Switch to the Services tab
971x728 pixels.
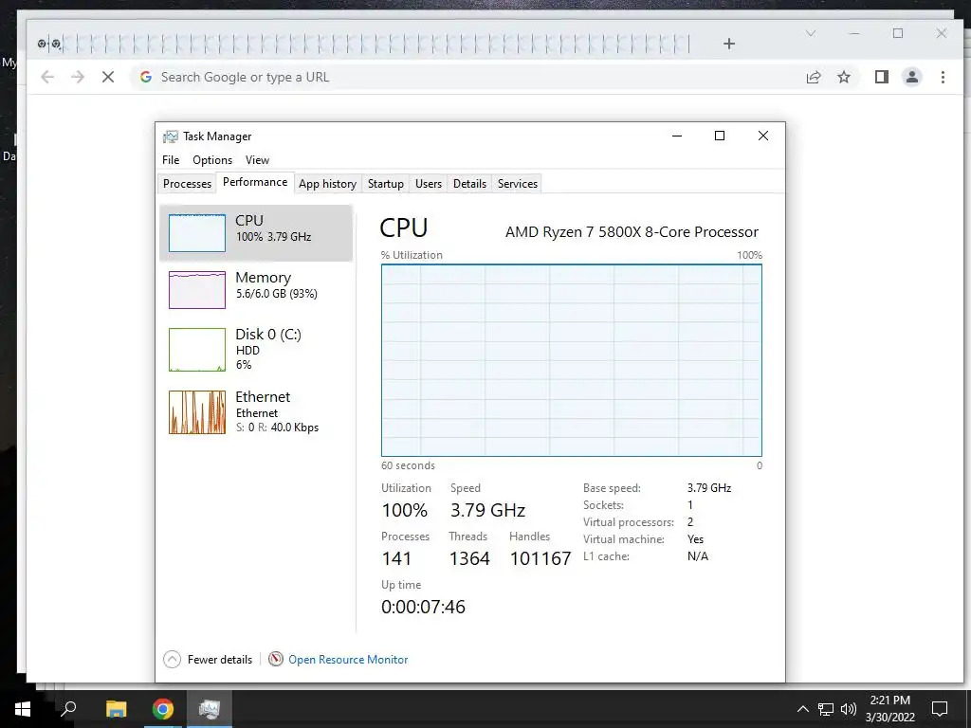point(517,184)
